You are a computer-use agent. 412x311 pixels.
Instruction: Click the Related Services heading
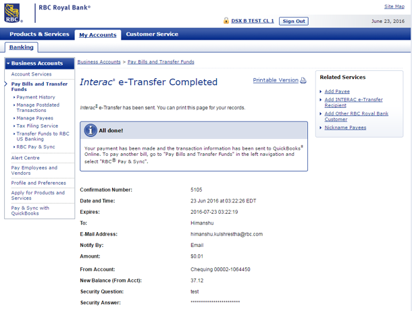pyautogui.click(x=342, y=77)
